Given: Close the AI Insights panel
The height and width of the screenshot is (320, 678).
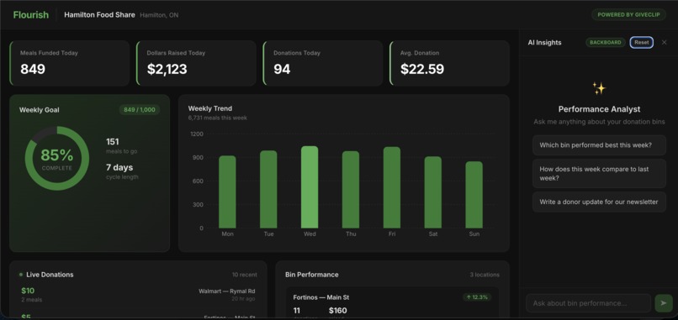Looking at the screenshot, I should pos(665,42).
